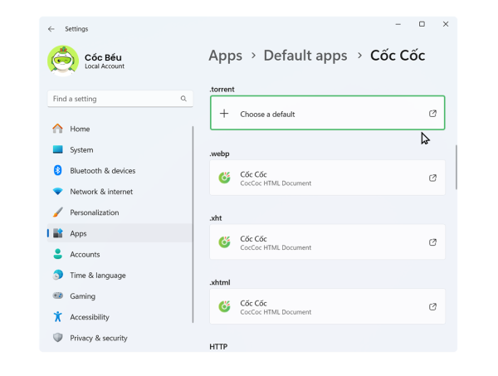Click the .xht file type label
Image resolution: width=498 pixels, height=376 pixels.
point(216,218)
